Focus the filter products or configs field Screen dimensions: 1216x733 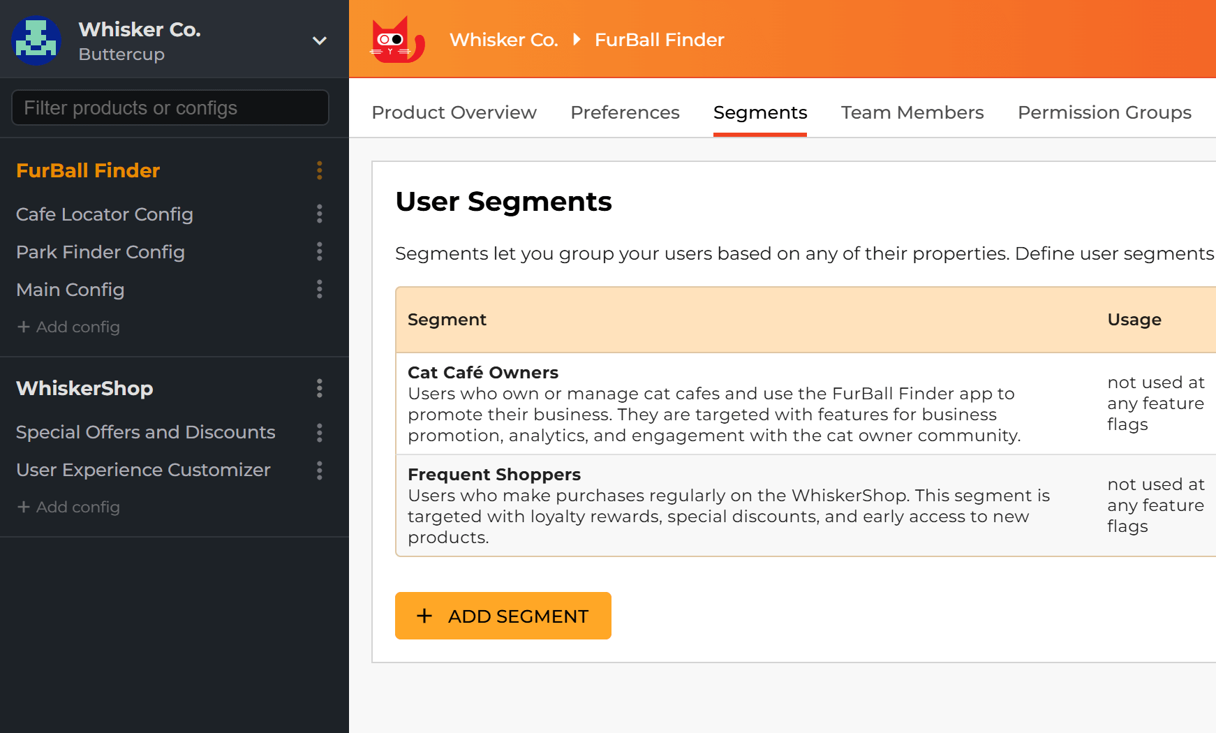170,108
